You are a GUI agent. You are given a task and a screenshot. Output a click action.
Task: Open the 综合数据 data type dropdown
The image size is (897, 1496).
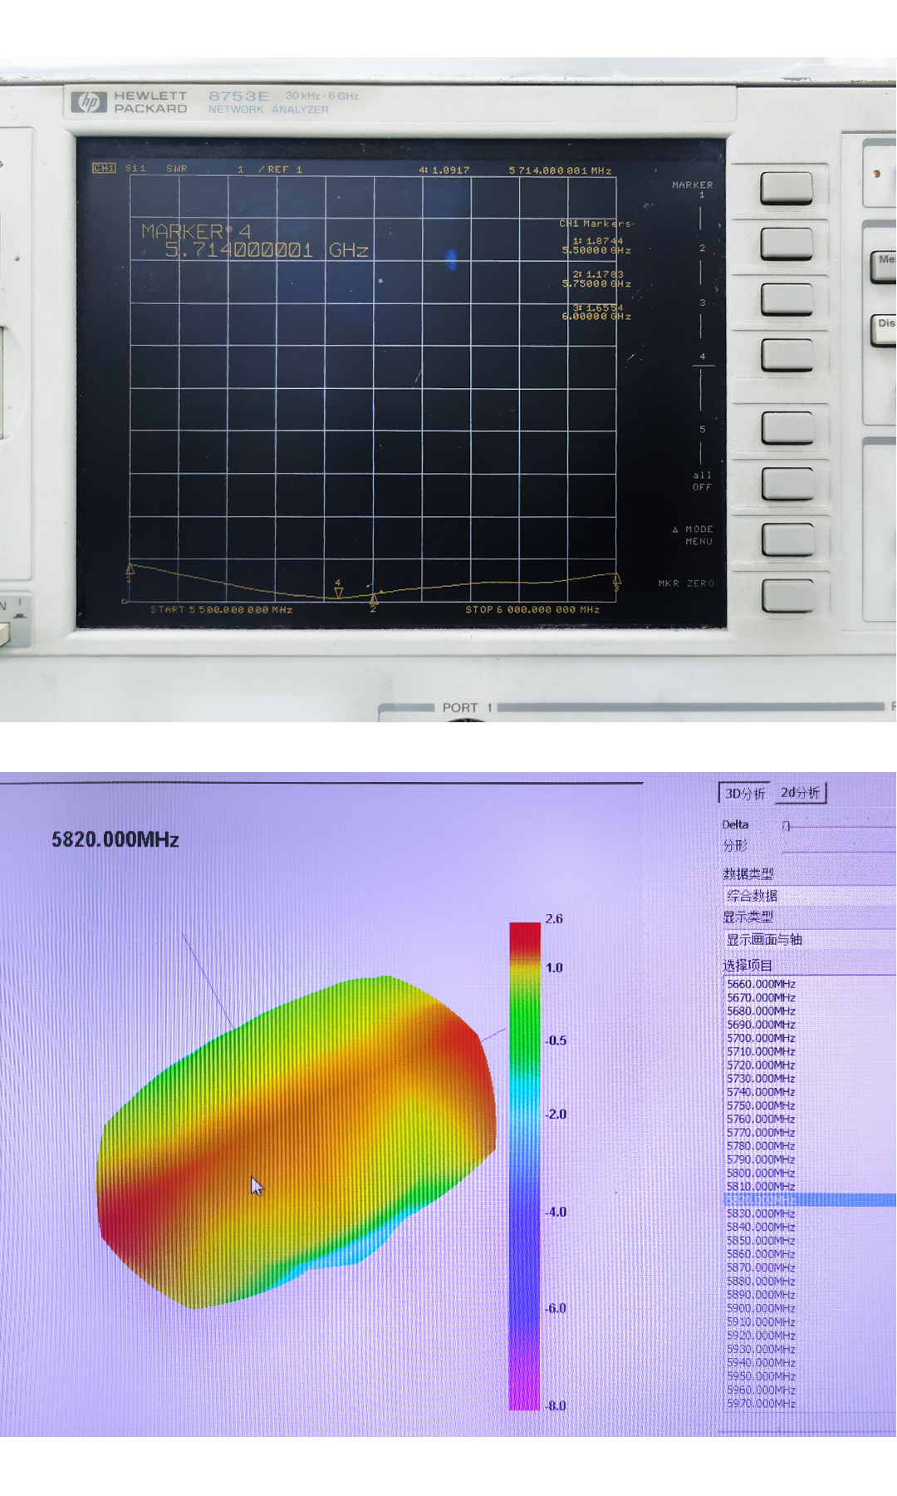pos(810,895)
